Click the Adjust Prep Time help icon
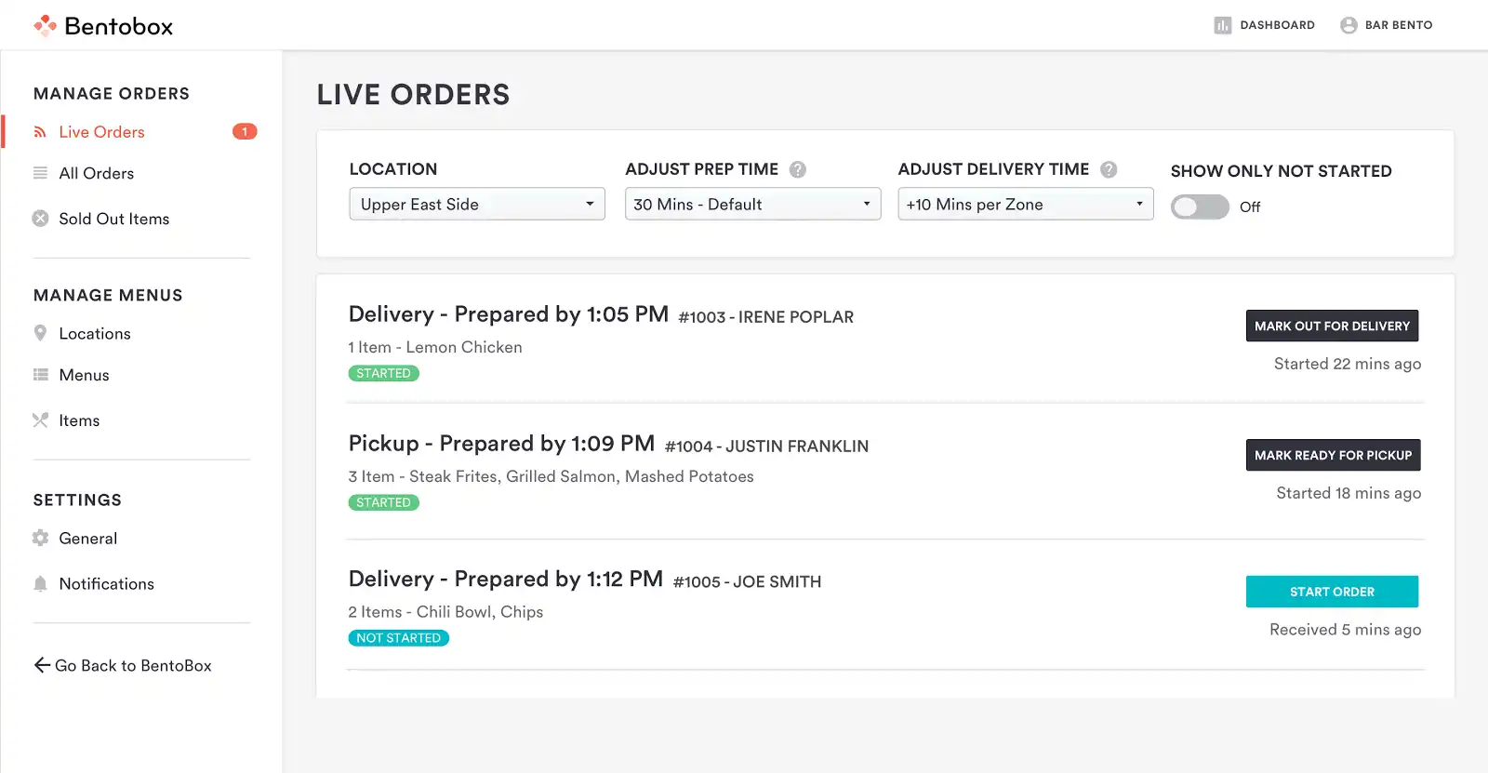This screenshot has width=1488, height=773. (798, 169)
